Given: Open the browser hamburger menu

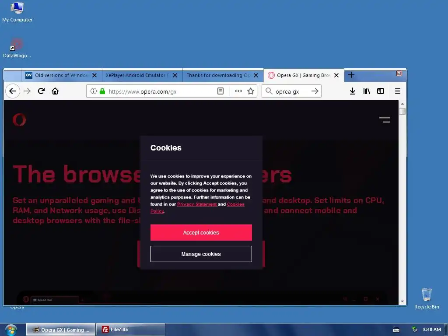Looking at the screenshot, I should (x=397, y=91).
